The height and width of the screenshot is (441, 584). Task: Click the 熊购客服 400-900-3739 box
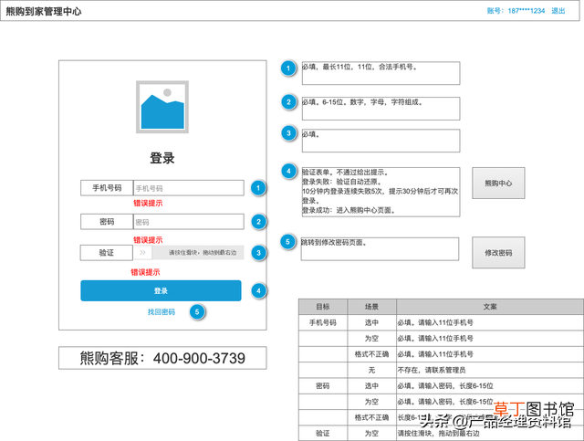click(162, 358)
